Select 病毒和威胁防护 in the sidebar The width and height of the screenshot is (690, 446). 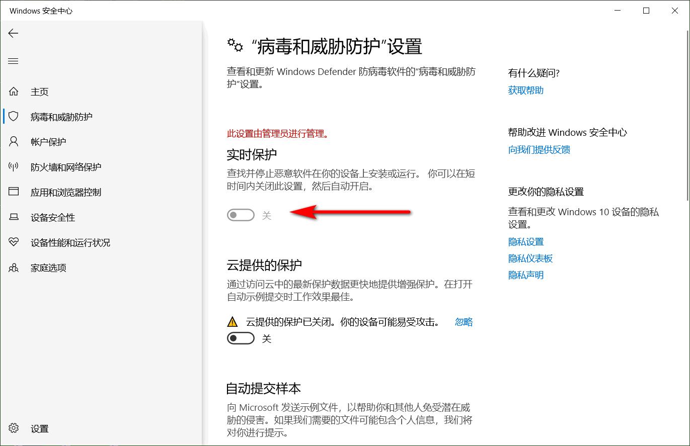pos(61,116)
